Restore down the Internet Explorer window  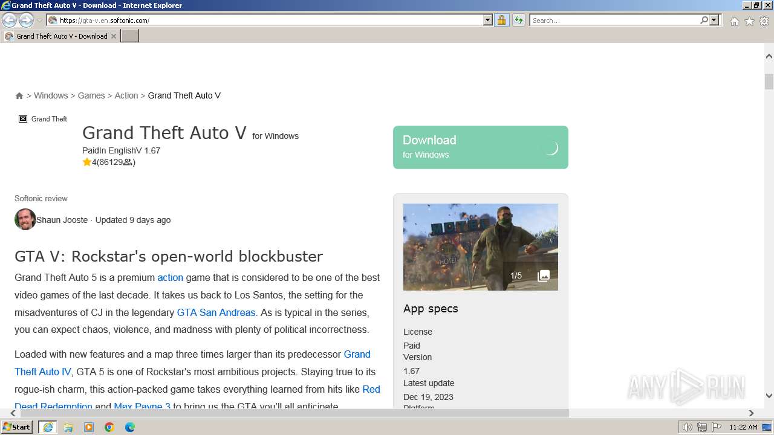click(x=757, y=5)
